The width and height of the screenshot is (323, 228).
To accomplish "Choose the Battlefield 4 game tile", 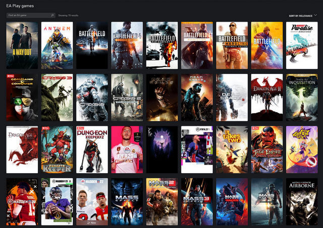I will click(x=127, y=45).
